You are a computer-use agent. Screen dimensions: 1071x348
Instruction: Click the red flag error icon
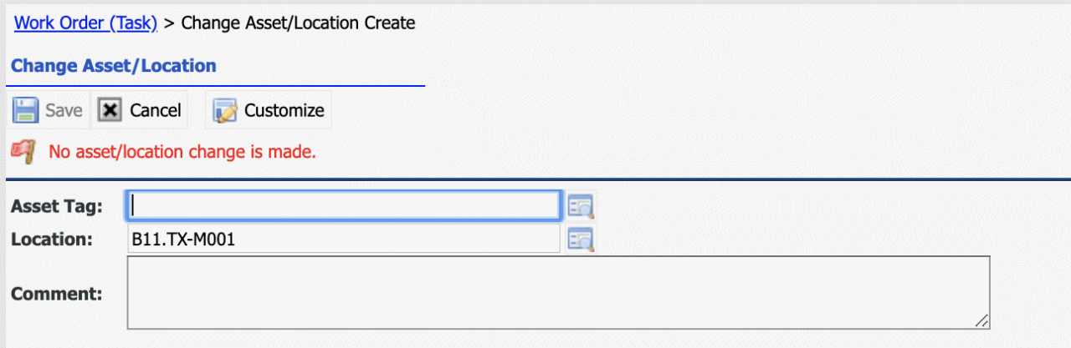click(x=23, y=152)
